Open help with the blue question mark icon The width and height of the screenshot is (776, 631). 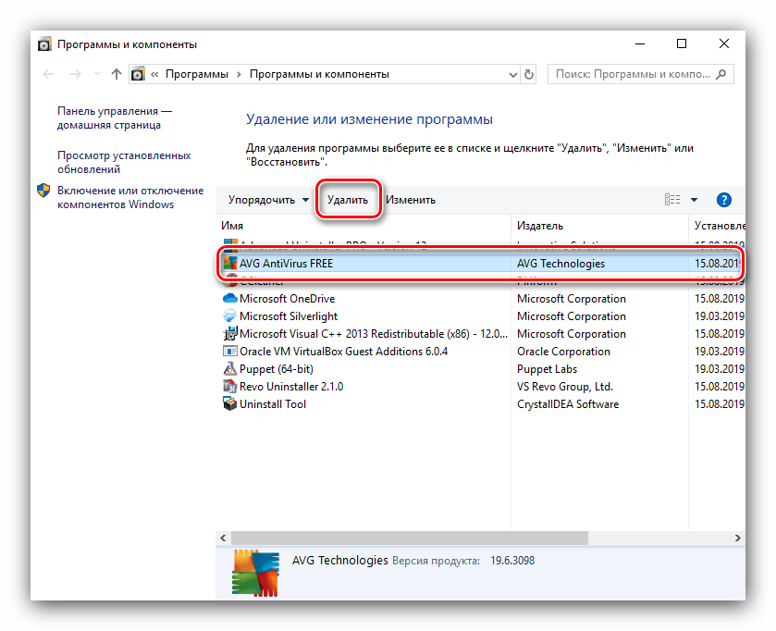[724, 200]
